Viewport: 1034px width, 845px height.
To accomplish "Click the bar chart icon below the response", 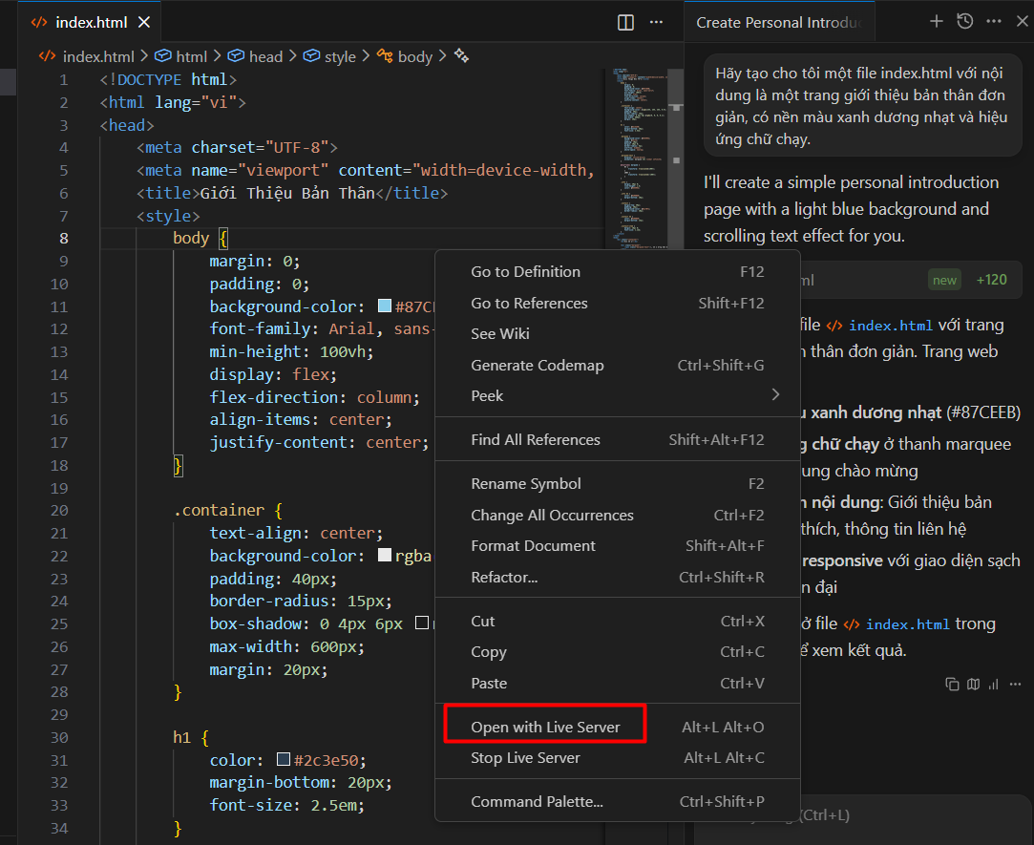I will click(x=994, y=684).
